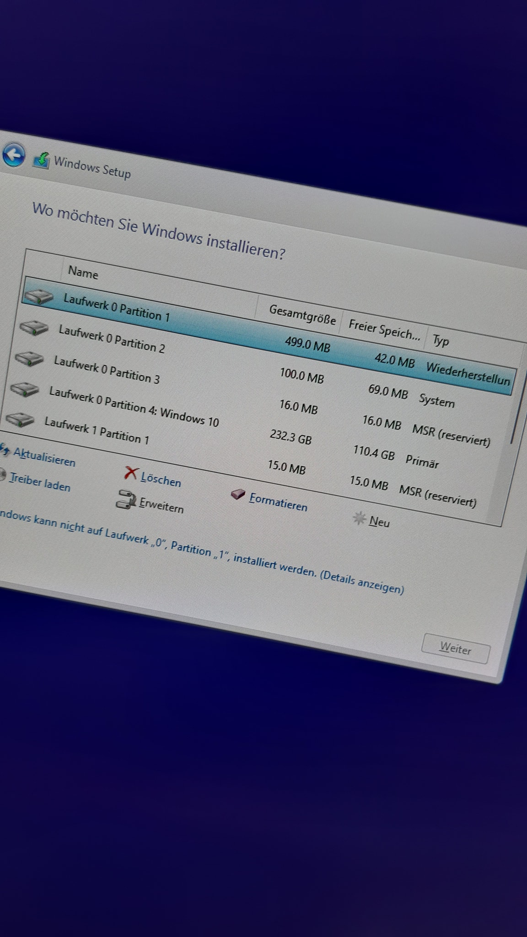The image size is (527, 937).
Task: Click Löschen link
Action: pyautogui.click(x=161, y=479)
